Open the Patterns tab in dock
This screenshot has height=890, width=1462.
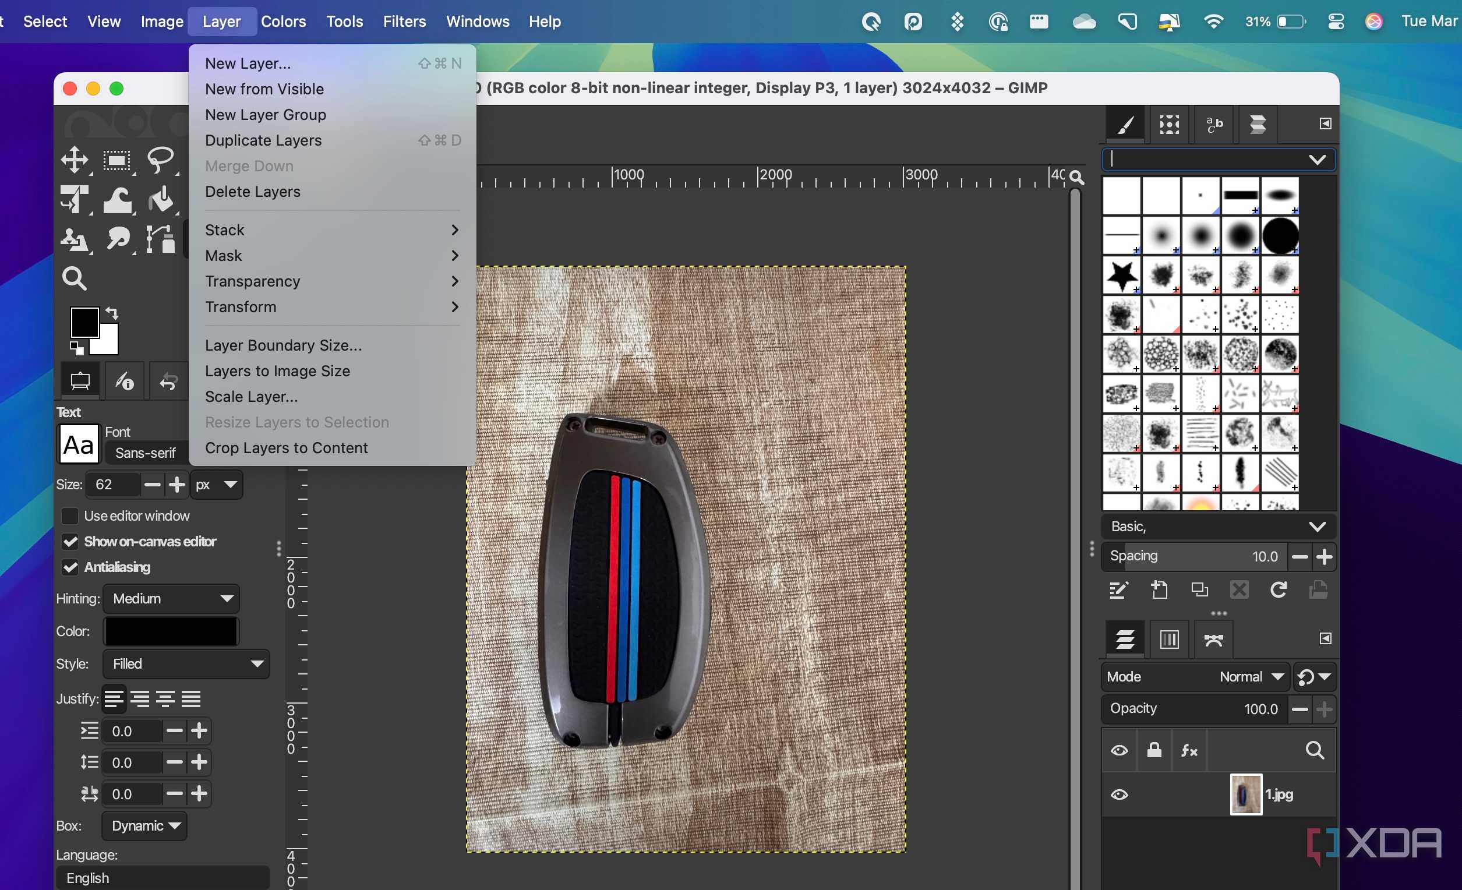tap(1170, 124)
